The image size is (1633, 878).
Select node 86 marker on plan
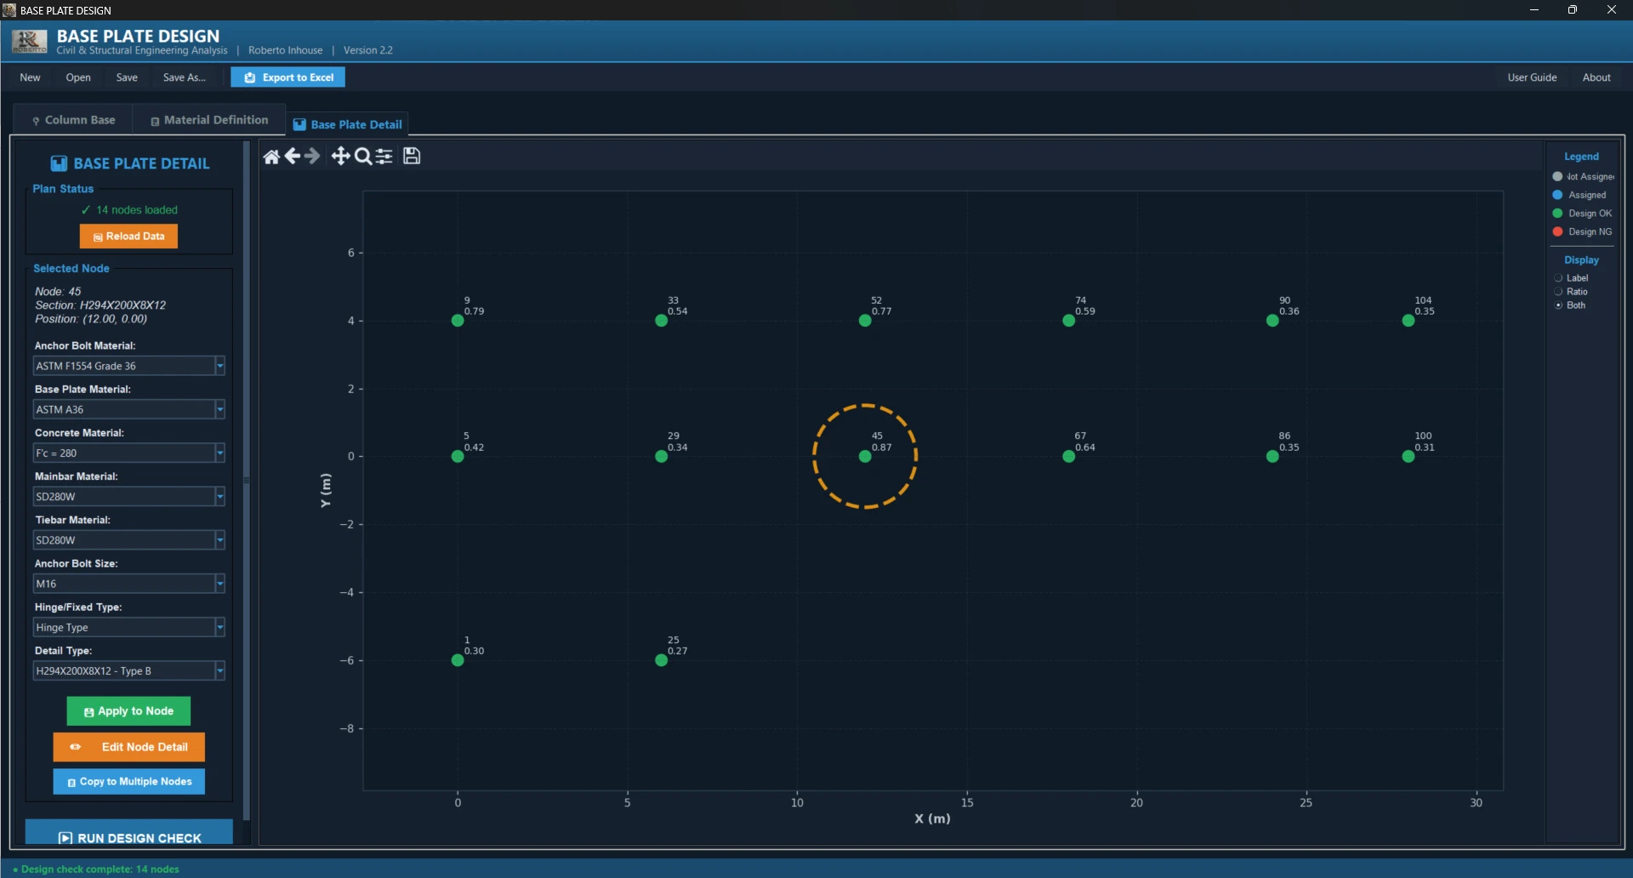(x=1272, y=457)
